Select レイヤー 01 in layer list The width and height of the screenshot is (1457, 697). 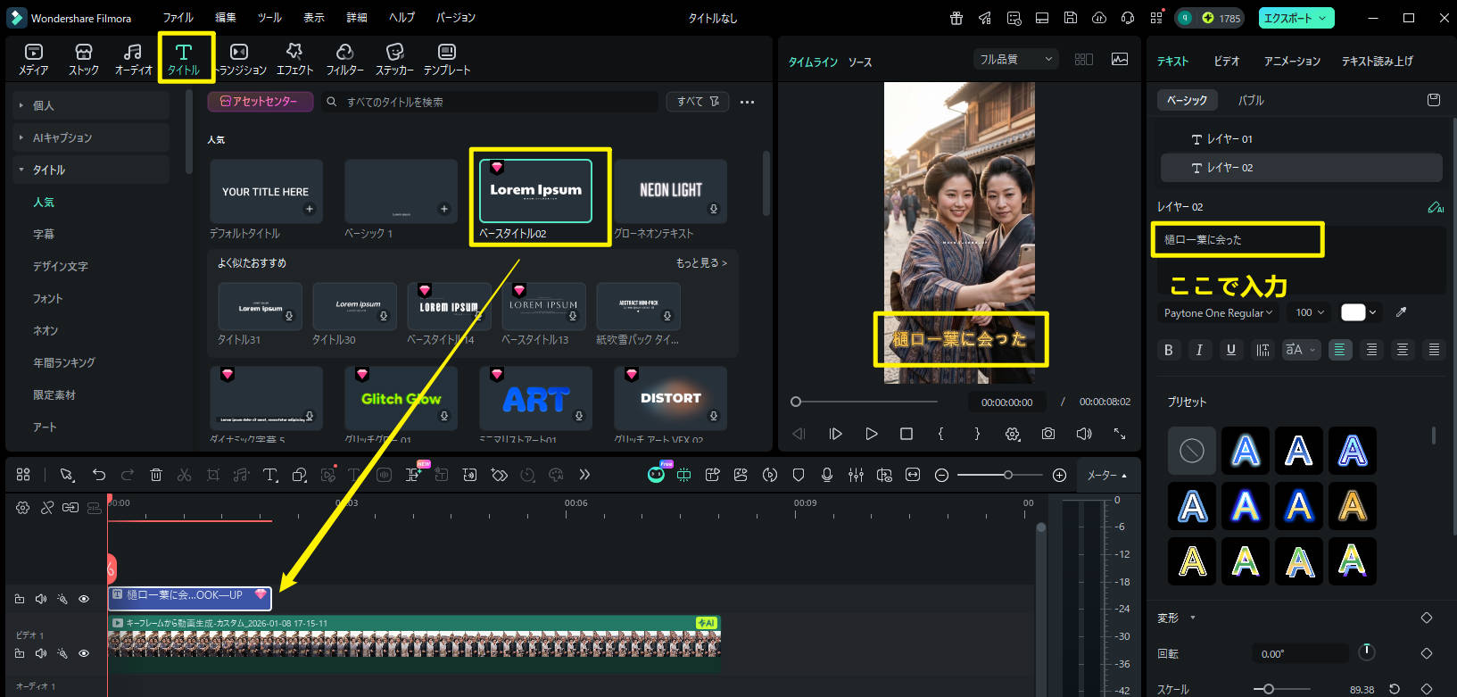tap(1301, 139)
